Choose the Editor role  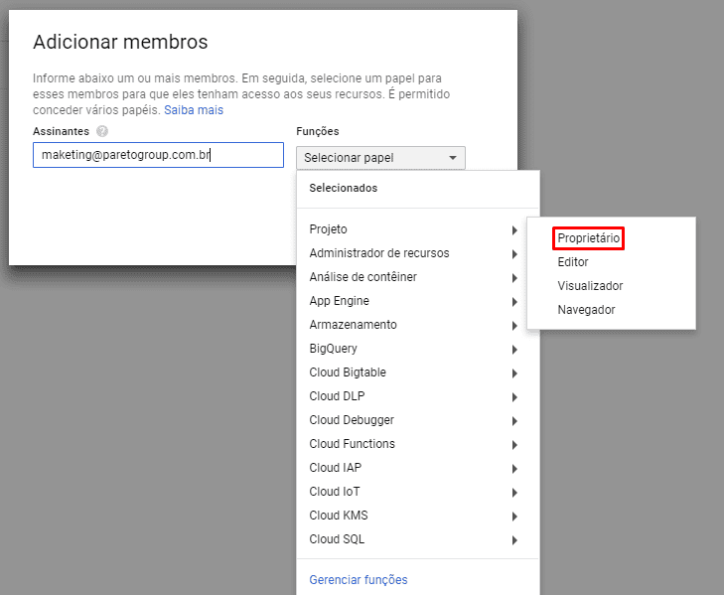(x=573, y=262)
